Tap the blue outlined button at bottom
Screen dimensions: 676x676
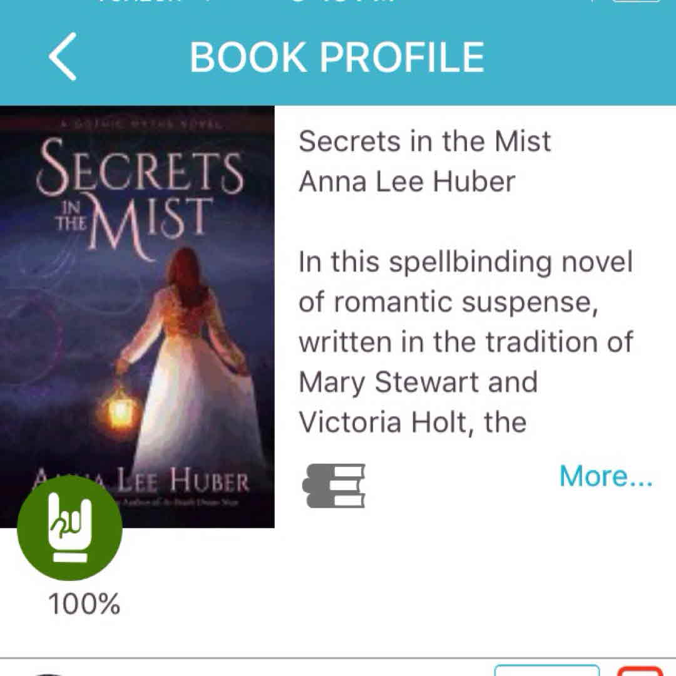[546, 671]
